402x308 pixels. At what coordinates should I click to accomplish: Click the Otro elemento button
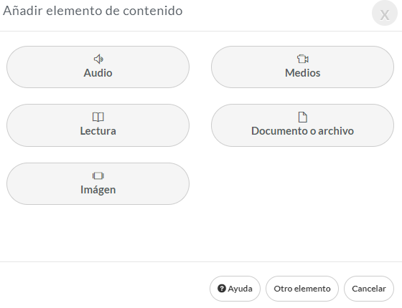click(302, 289)
